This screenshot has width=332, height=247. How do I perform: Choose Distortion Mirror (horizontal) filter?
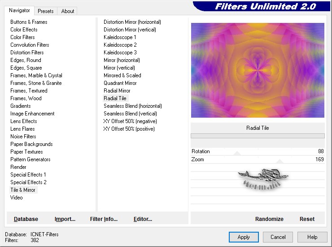(132, 22)
